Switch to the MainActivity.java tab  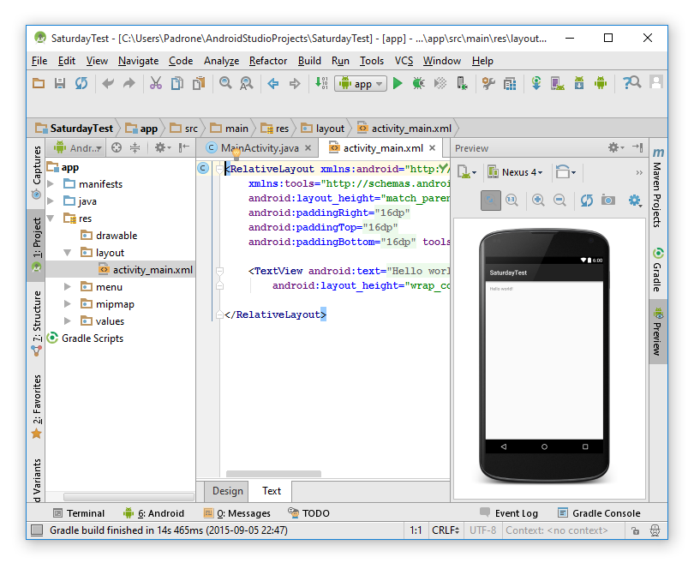click(260, 148)
